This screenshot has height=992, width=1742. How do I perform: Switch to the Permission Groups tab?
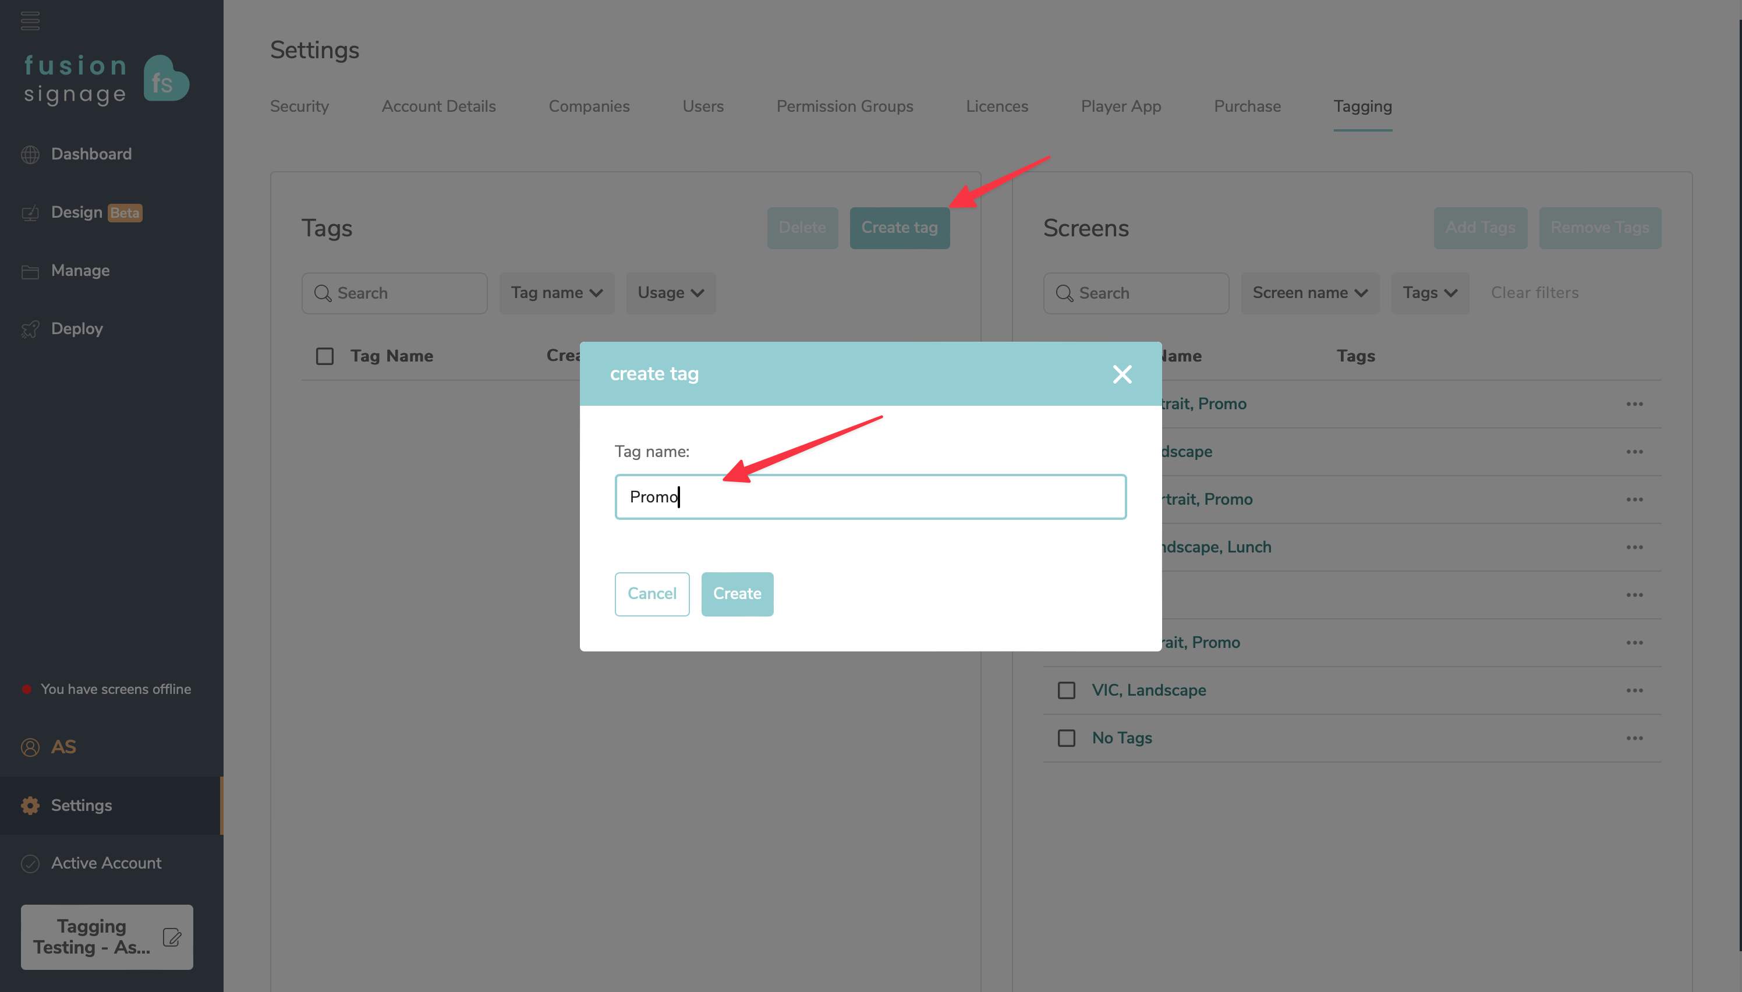845,107
